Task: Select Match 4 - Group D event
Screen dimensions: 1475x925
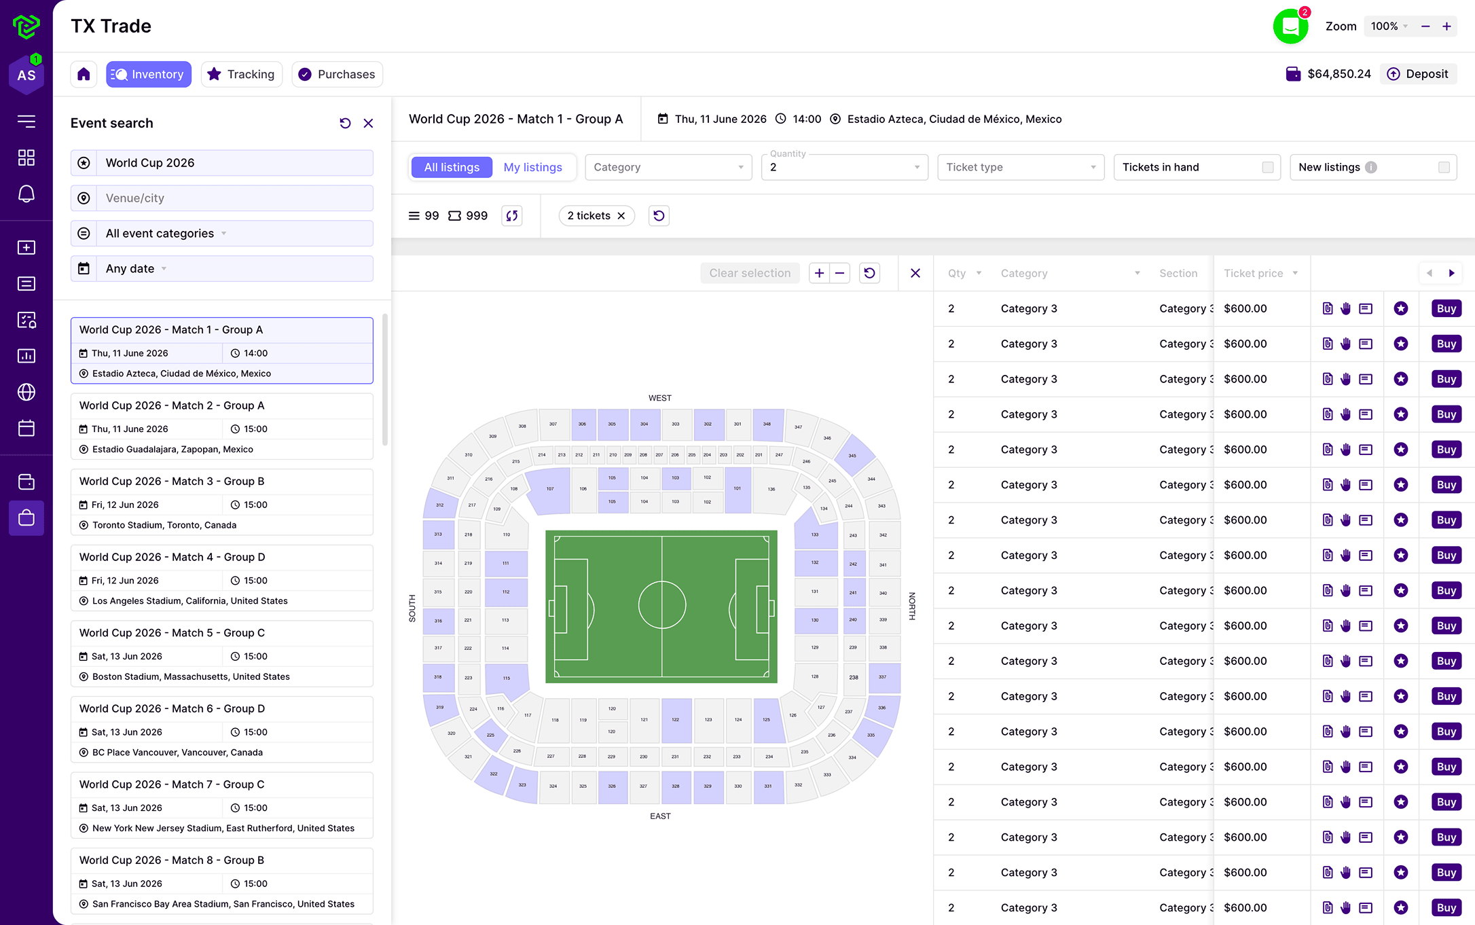Action: (221, 578)
